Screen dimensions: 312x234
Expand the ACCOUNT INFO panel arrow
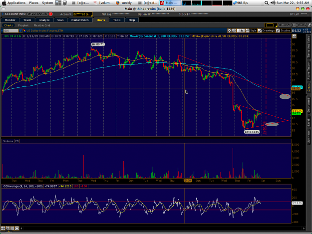point(2,14)
